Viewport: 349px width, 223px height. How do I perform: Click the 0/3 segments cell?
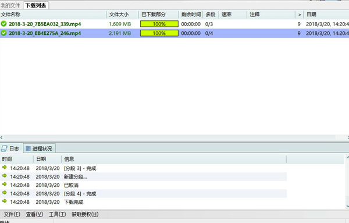tap(209, 24)
